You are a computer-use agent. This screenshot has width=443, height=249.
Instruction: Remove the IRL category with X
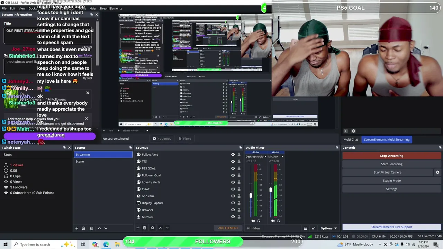(88, 93)
